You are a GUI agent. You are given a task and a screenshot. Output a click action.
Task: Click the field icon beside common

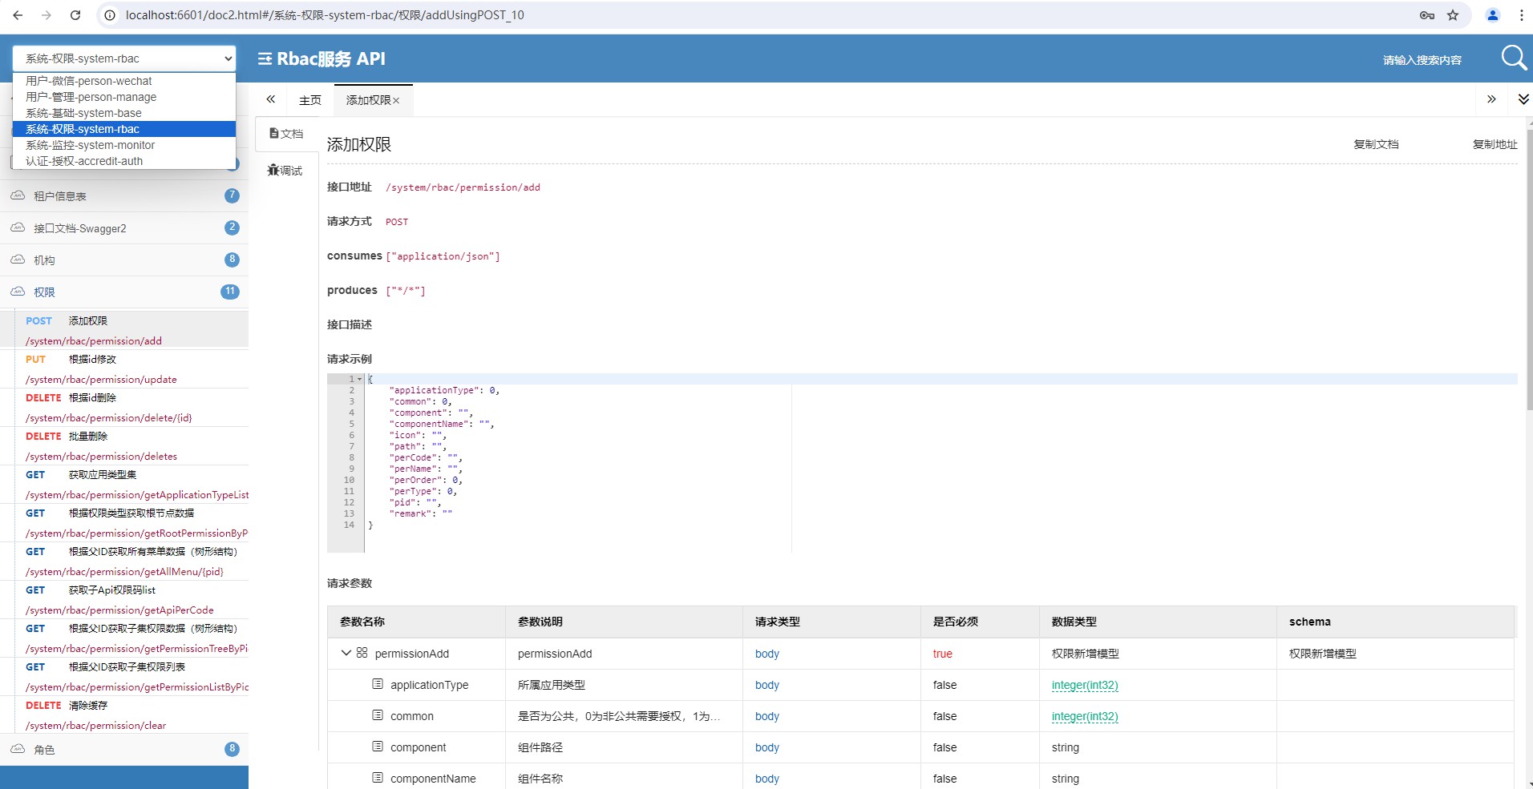(378, 715)
